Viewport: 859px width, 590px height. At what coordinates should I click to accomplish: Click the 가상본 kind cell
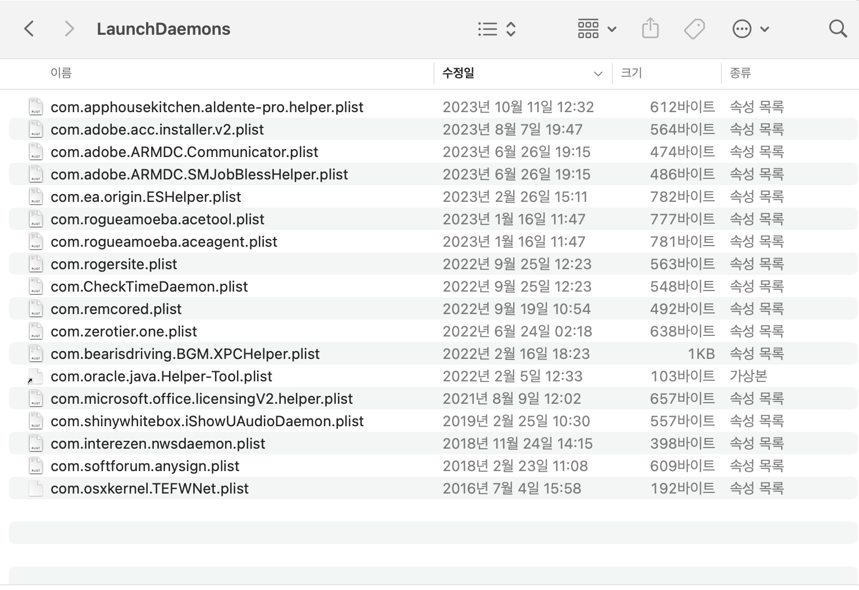point(748,376)
